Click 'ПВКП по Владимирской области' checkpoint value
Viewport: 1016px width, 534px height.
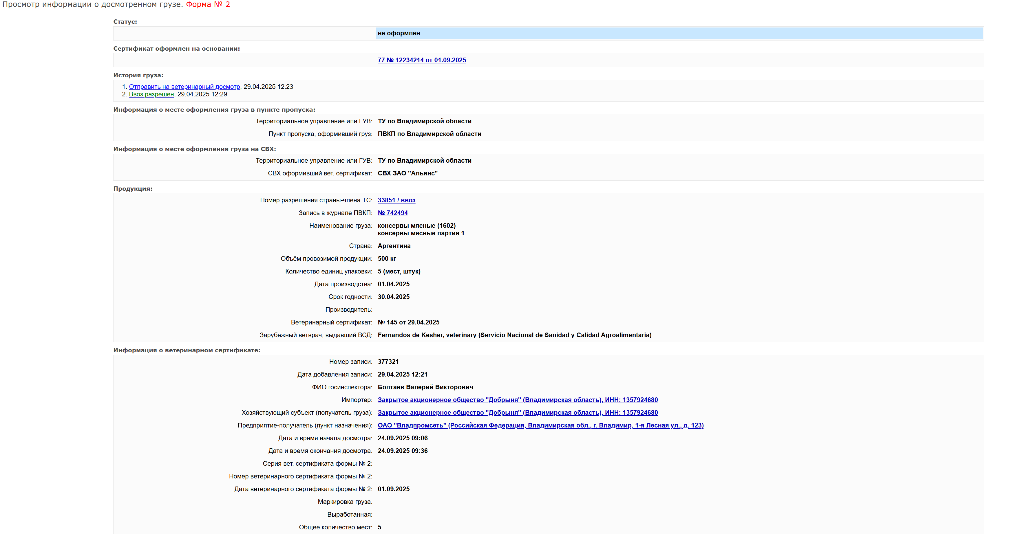pos(429,134)
